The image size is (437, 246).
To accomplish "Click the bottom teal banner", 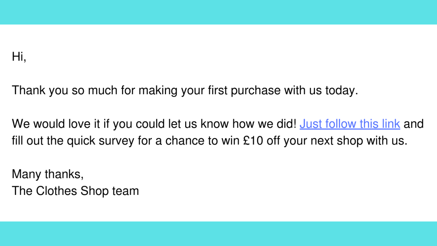I will [218, 234].
